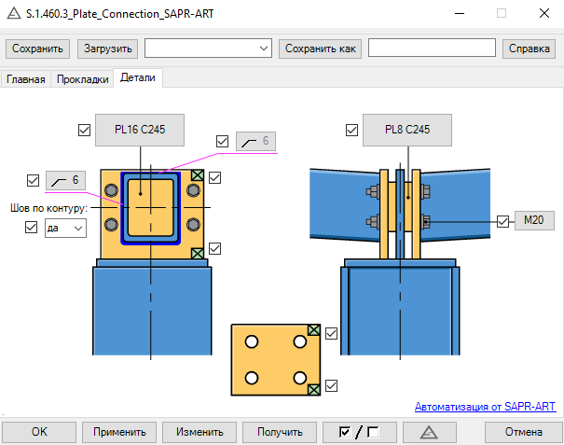The image size is (564, 445).
Task: Open the Шов по контуру 'да' dropdown
Action: (x=65, y=228)
